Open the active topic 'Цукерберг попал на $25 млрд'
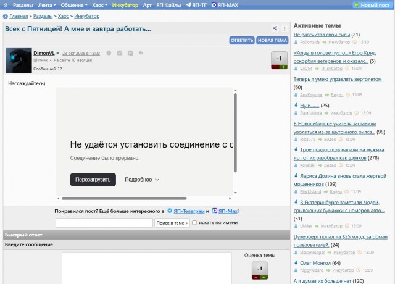 click(340, 241)
